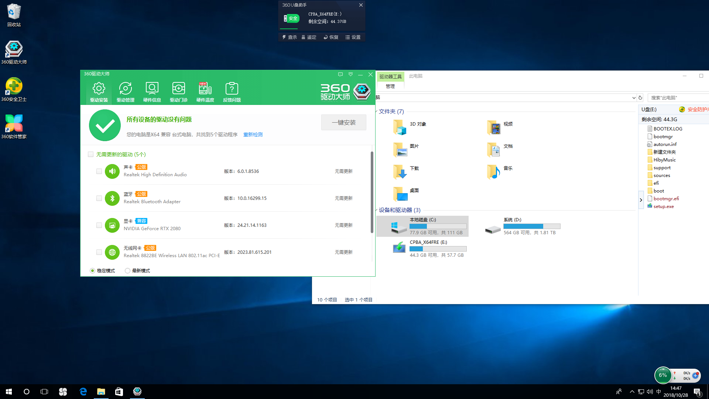This screenshot has height=399, width=709.
Task: Click the 搜索"此电脑" search field
Action: point(678,98)
